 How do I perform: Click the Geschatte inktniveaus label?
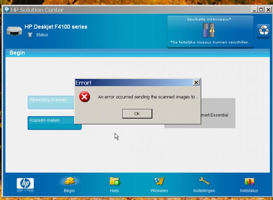coord(209,20)
